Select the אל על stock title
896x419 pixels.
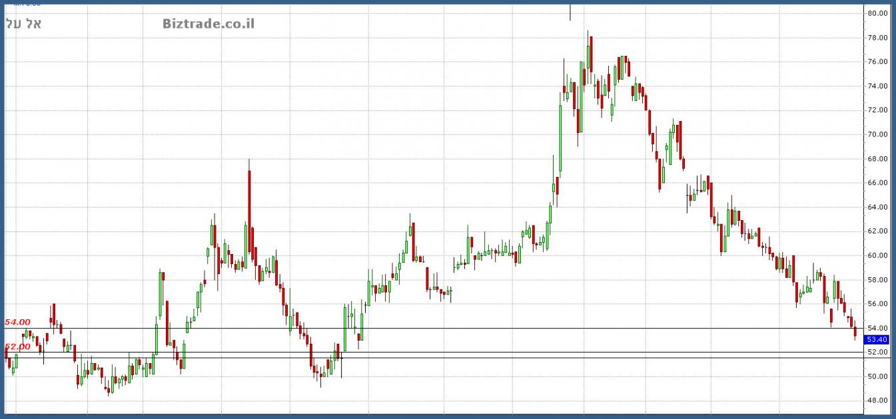click(24, 24)
